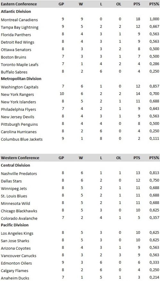Select the Atlantic Division label
The height and width of the screenshot is (281, 160).
coord(16,12)
